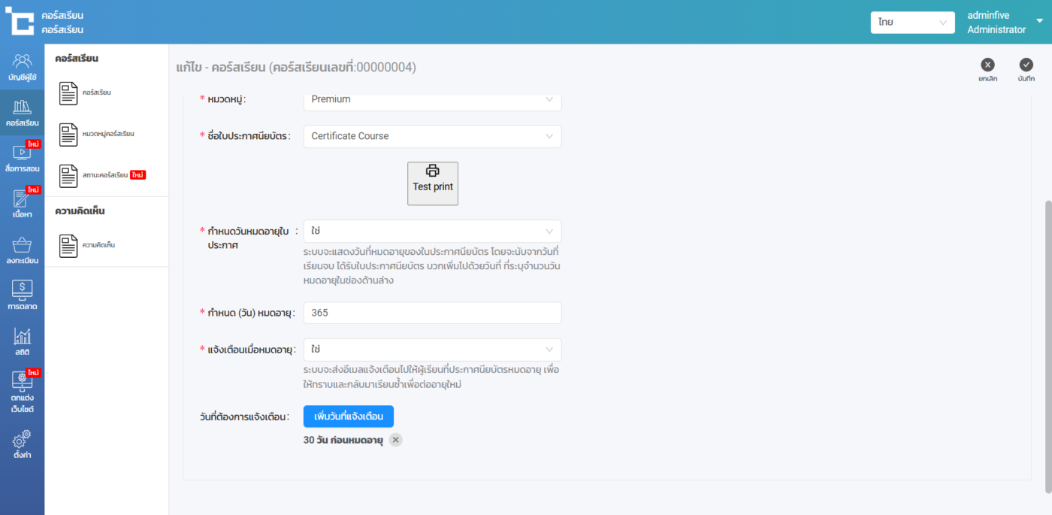Open the แจ้งเตือนเมื่อหมดอายุ dropdown

pyautogui.click(x=432, y=350)
